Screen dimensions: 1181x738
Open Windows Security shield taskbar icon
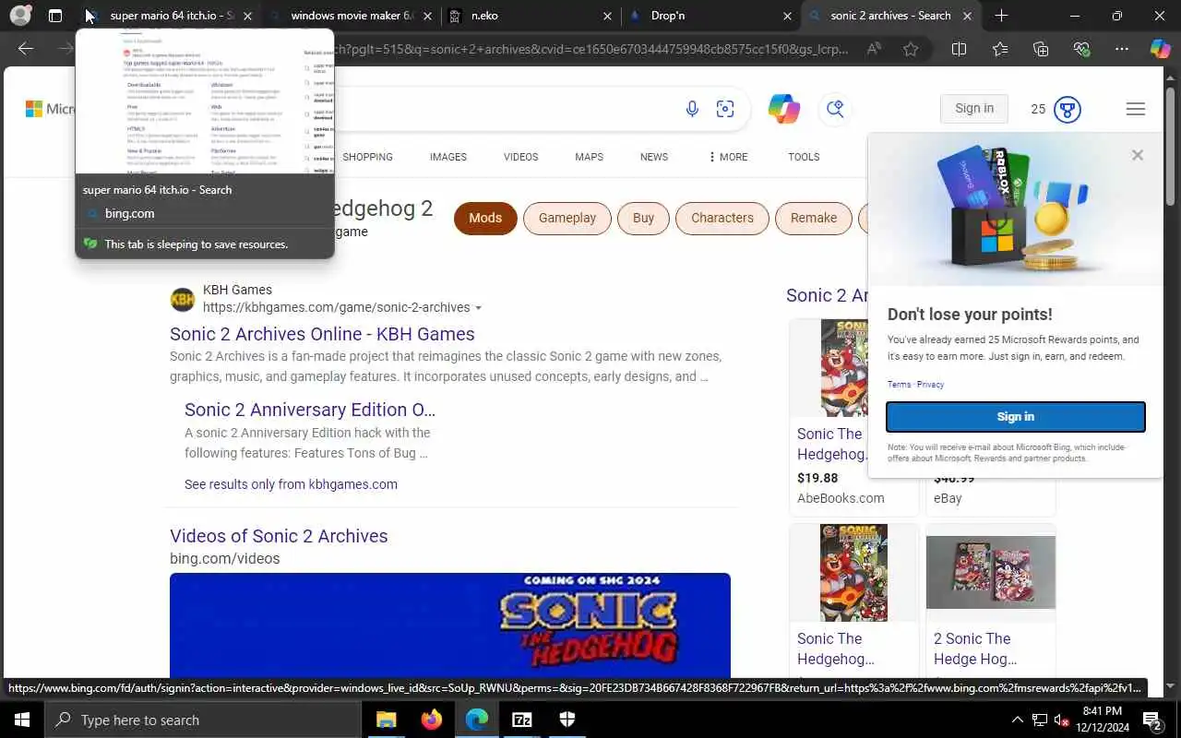point(567,720)
